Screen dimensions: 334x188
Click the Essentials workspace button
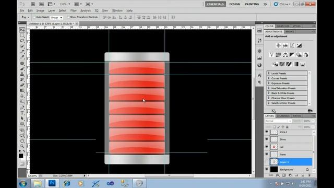pos(216,4)
